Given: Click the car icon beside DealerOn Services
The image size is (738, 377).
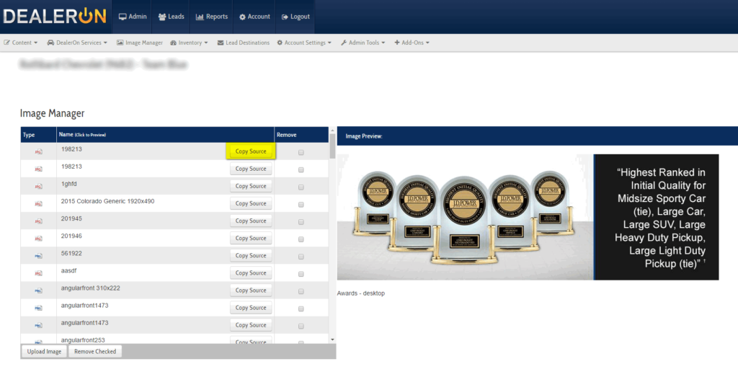Looking at the screenshot, I should [x=50, y=43].
